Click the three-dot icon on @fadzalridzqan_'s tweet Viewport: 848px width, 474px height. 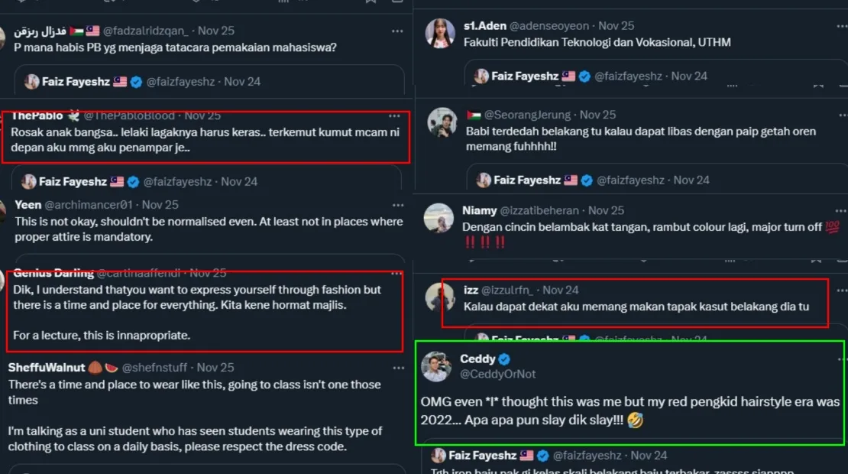[x=397, y=31]
